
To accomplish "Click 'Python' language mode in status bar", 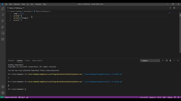I will click(170, 97).
